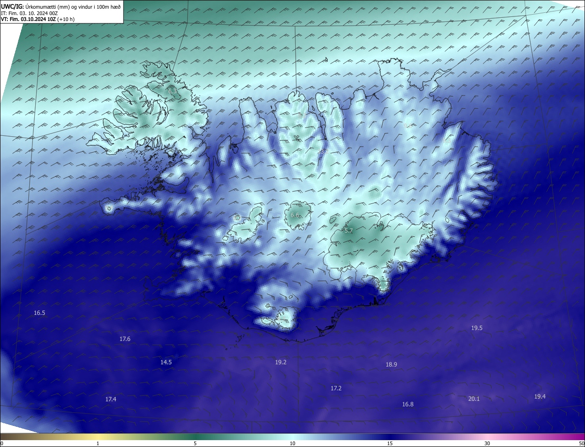Click the 19.5 value on the map
585x447 pixels.
(x=477, y=328)
